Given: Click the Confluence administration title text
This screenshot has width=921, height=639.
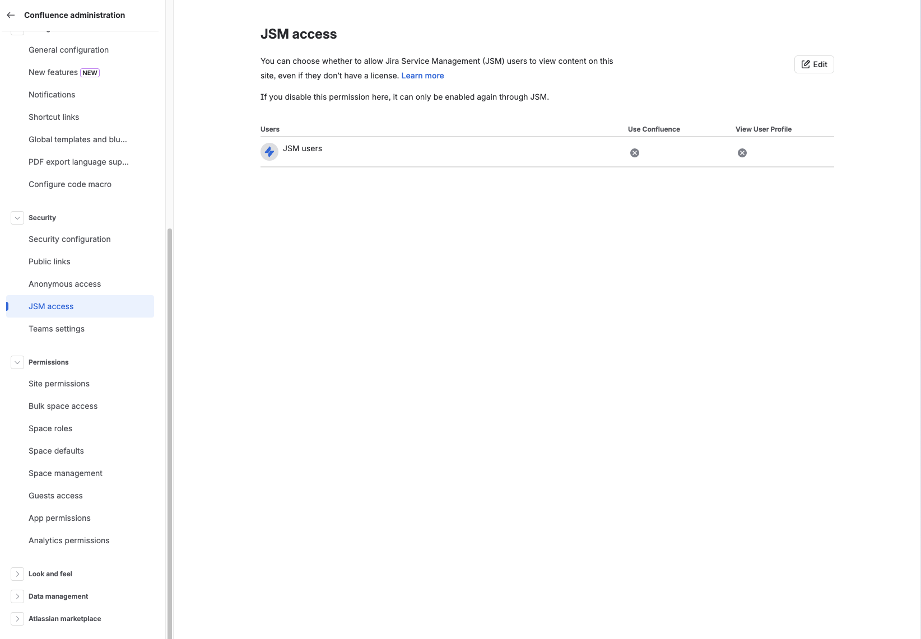Looking at the screenshot, I should 75,15.
